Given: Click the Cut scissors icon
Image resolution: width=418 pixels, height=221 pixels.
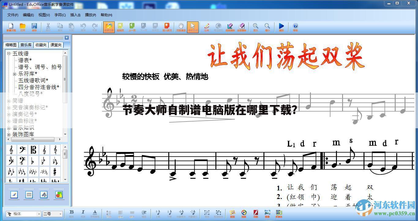Looking at the screenshot, I should pyautogui.click(x=48, y=27).
